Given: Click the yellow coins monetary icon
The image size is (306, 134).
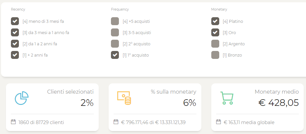Looking at the screenshot, I should tap(124, 98).
